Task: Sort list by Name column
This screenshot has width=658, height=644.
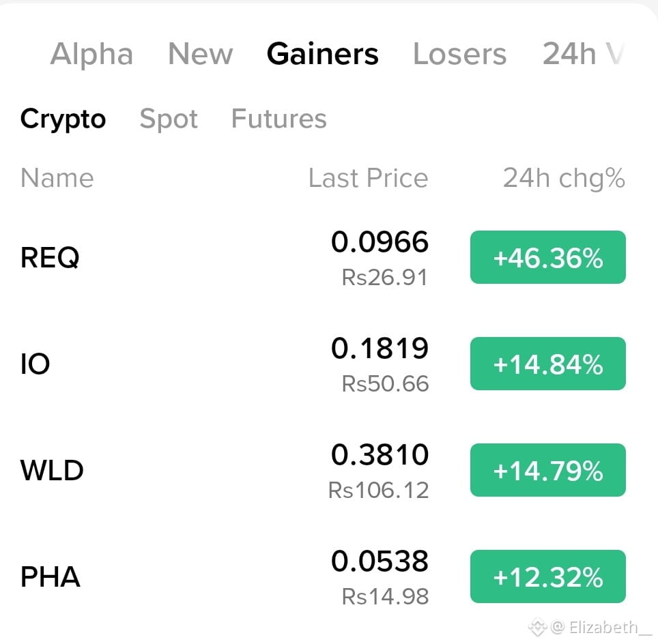Action: click(57, 178)
